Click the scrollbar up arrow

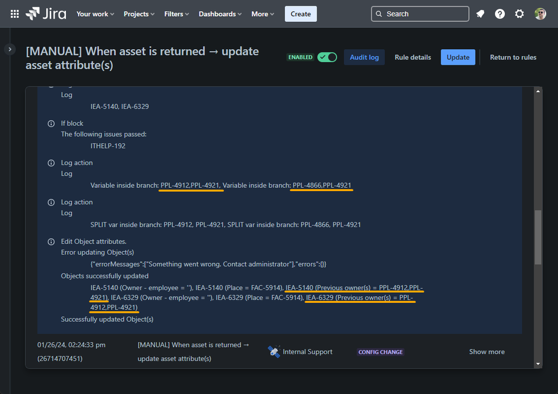[x=538, y=92]
